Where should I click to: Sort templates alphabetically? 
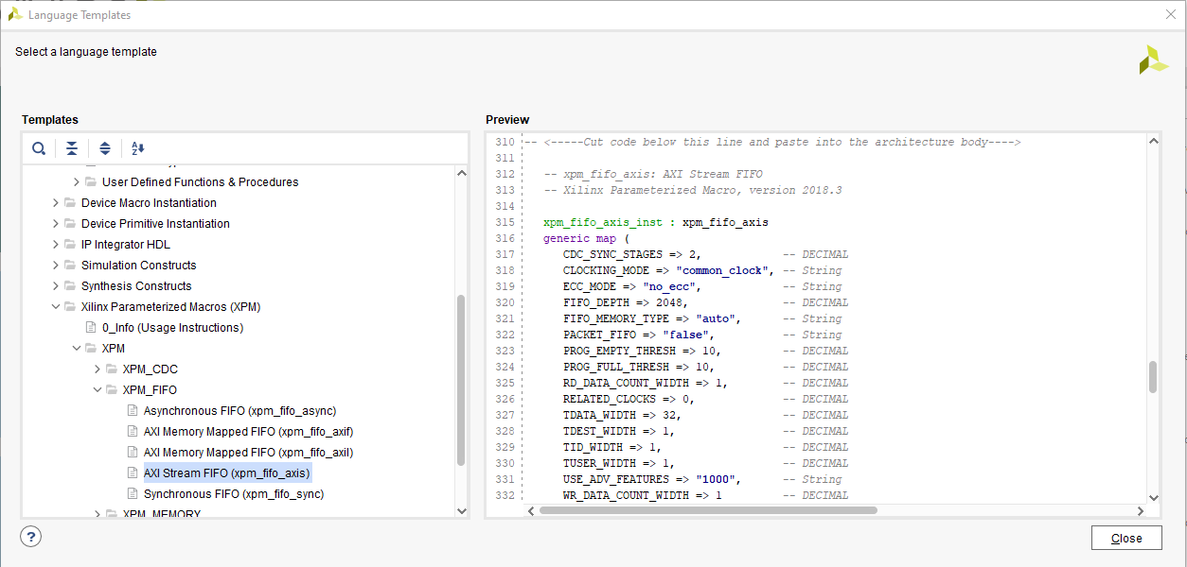point(138,148)
